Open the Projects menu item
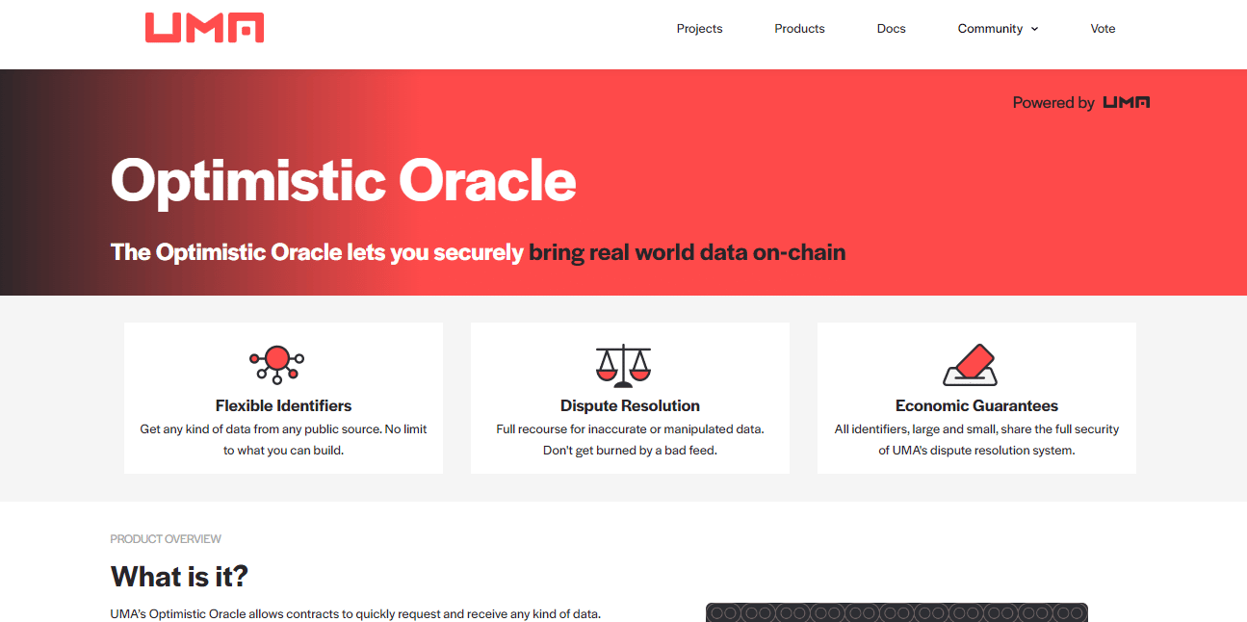Viewport: 1247px width, 622px height. pos(699,29)
